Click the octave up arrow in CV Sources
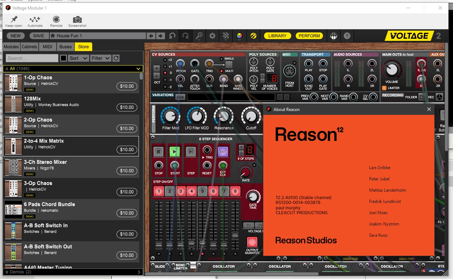The height and width of the screenshot is (279, 453). tap(157, 69)
